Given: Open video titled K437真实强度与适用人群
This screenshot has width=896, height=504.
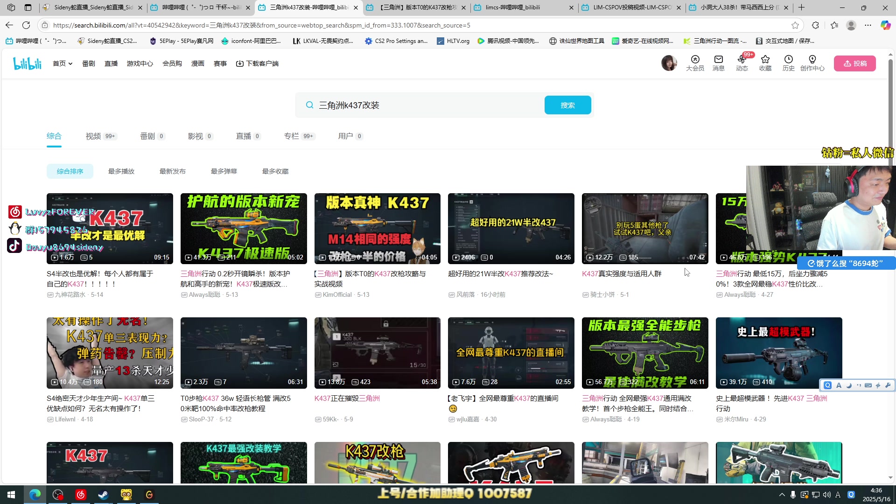Looking at the screenshot, I should (x=622, y=274).
